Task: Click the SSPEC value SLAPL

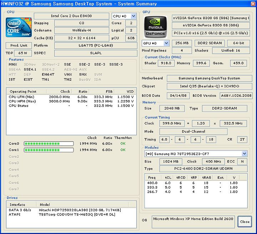Action: click(x=96, y=53)
